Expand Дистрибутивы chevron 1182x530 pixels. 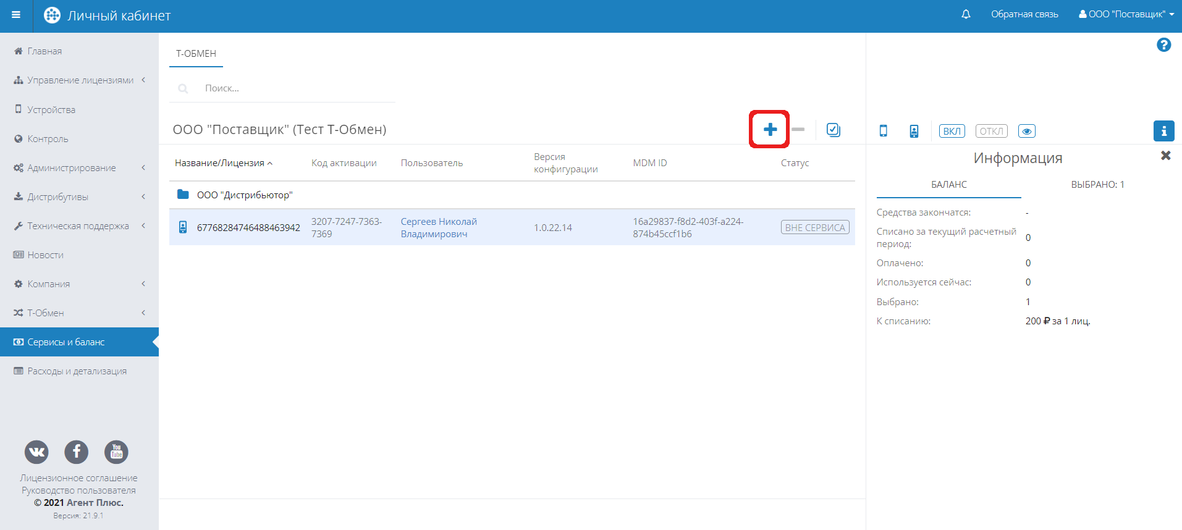pyautogui.click(x=143, y=197)
